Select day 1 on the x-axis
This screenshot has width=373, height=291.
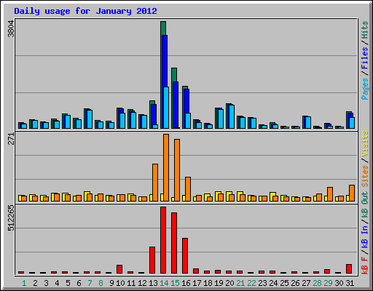click(24, 283)
